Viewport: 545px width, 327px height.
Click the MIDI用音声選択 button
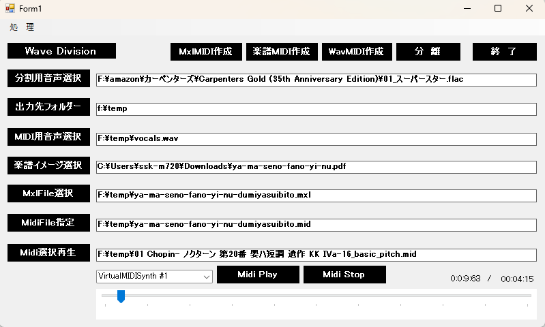48,137
